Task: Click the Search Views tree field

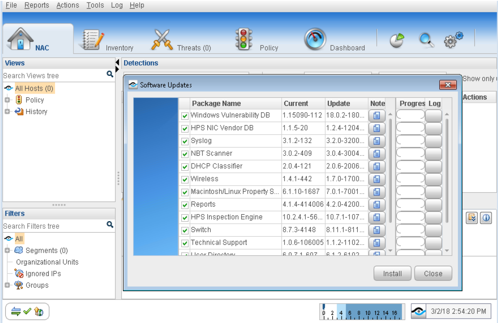Action: (x=54, y=75)
